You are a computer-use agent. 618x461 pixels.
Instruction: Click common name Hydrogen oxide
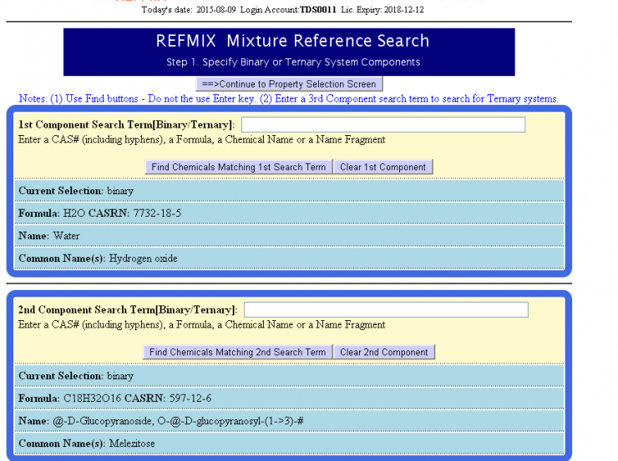pyautogui.click(x=143, y=258)
